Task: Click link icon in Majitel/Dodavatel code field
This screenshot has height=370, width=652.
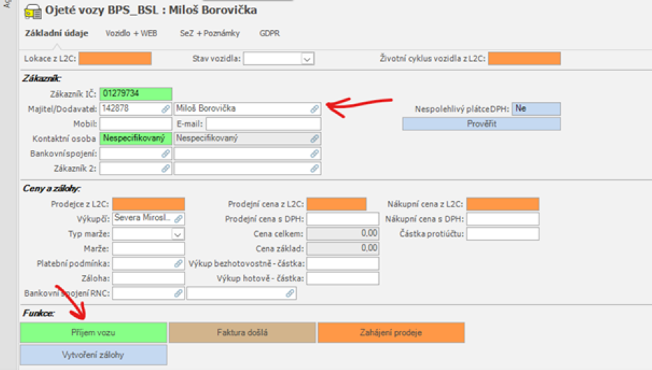Action: (166, 109)
